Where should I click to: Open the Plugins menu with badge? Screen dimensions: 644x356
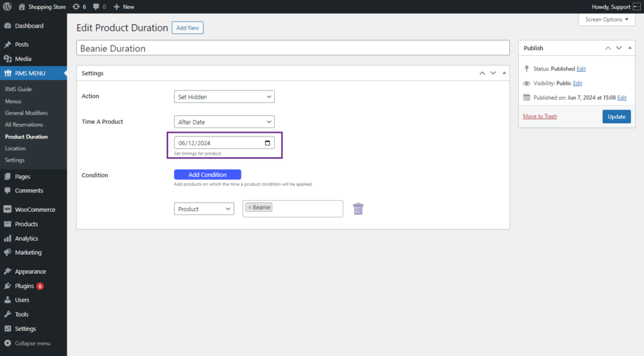[x=29, y=286]
